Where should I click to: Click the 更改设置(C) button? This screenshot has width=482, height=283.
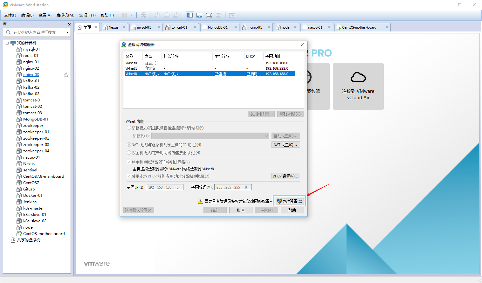[290, 201]
